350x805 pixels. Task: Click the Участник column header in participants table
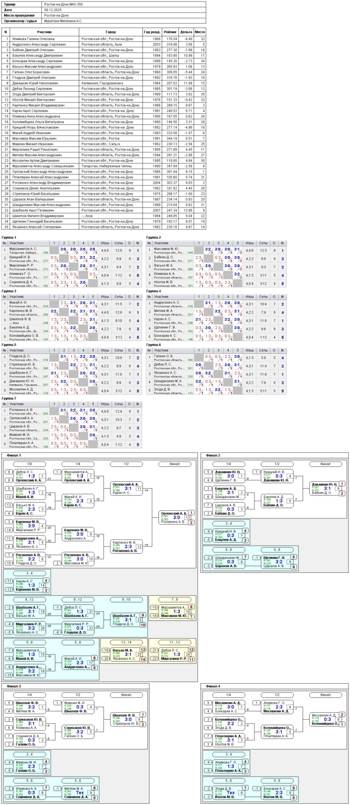pos(45,32)
